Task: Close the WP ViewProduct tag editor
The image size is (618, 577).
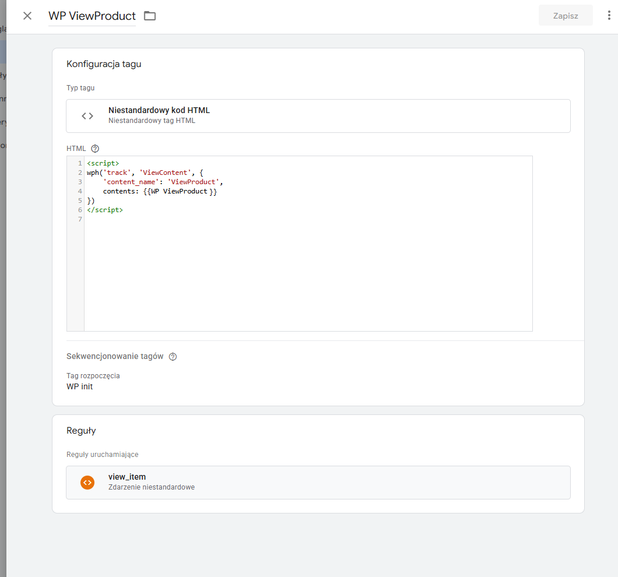Action: pyautogui.click(x=27, y=16)
